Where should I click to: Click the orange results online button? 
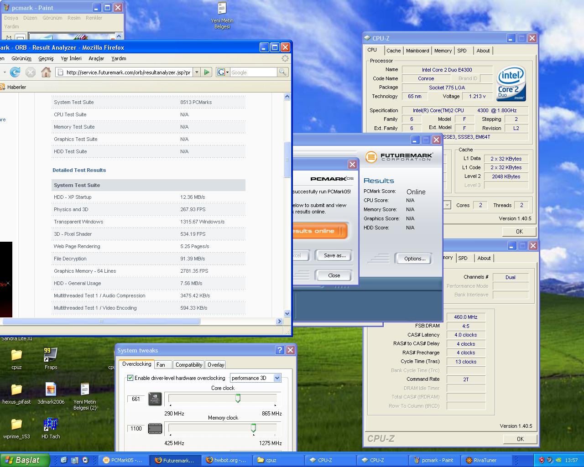[x=320, y=231]
